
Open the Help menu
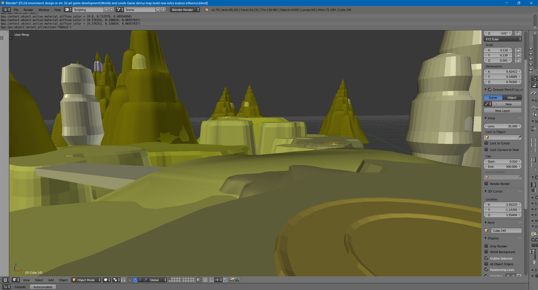tap(57, 9)
